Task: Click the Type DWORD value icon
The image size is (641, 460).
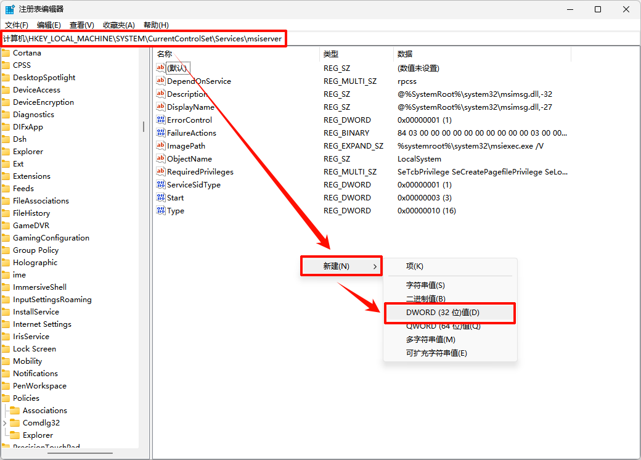Action: [161, 211]
